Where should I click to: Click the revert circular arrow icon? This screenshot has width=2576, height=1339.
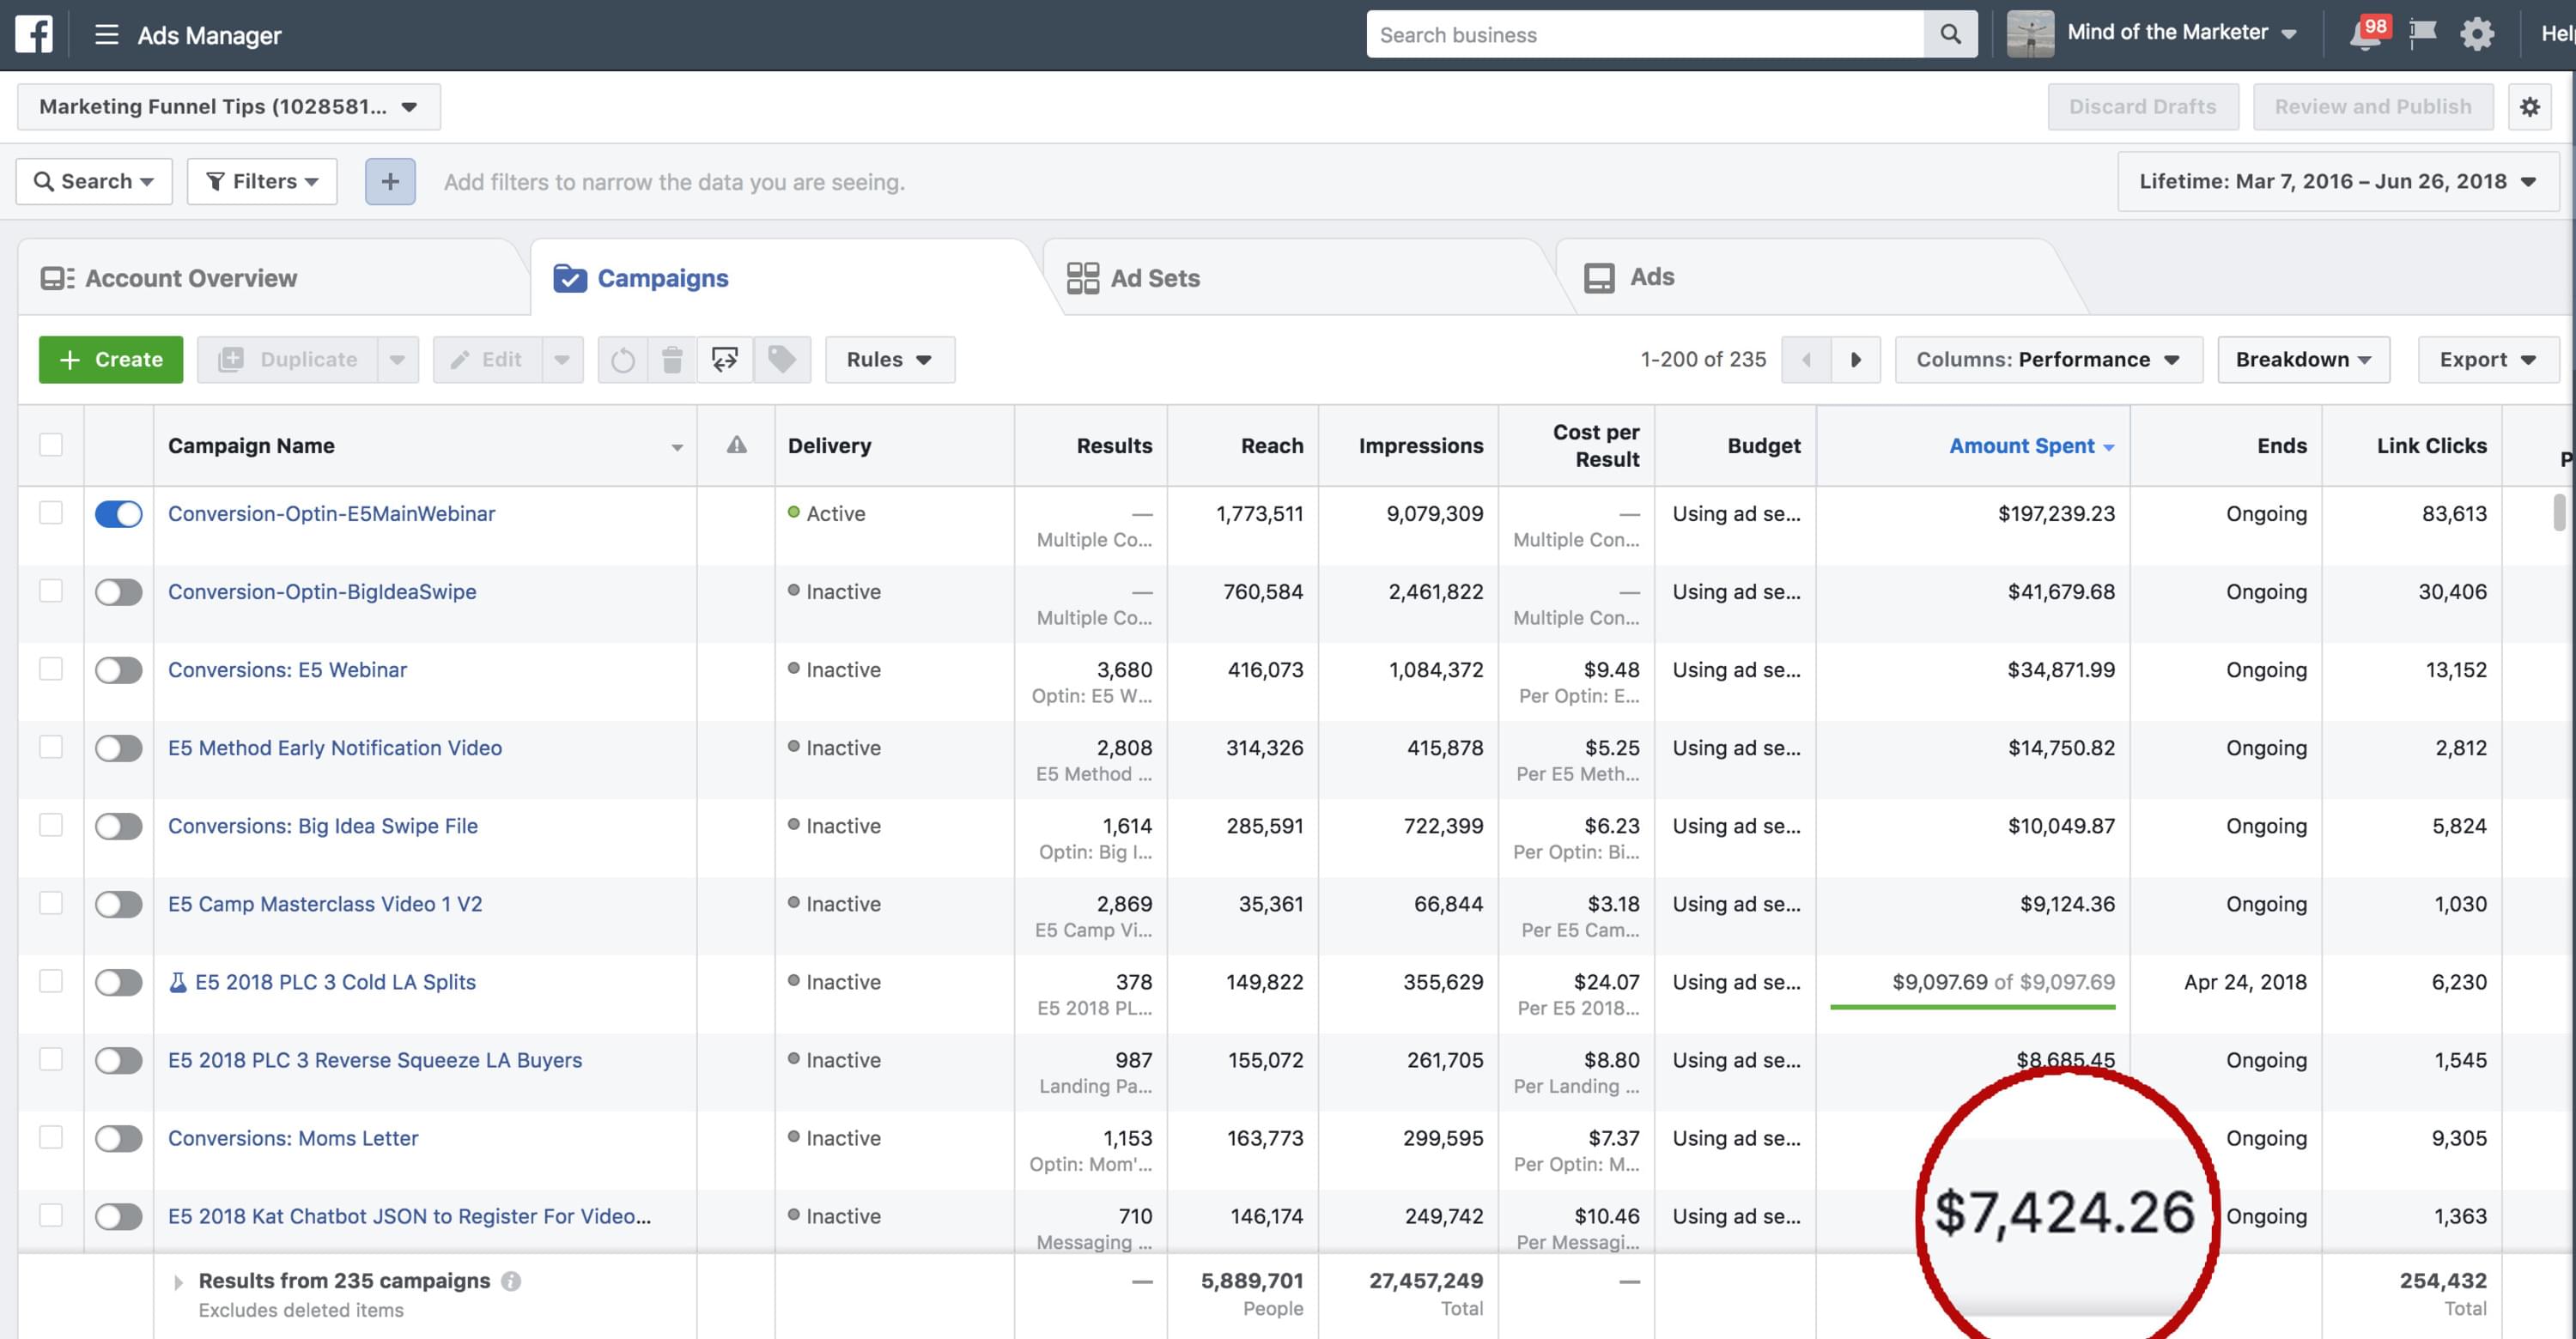point(623,360)
